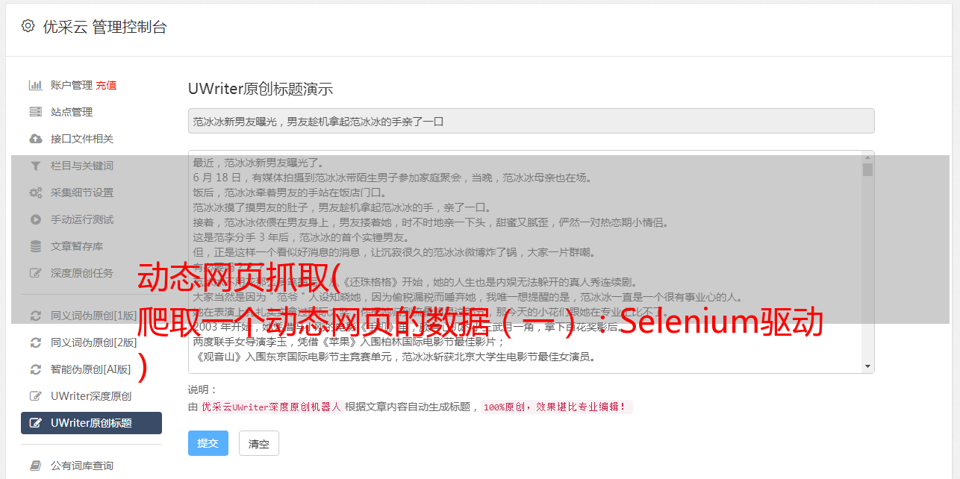Click the blue 提交 button
The width and height of the screenshot is (960, 479).
tap(208, 443)
